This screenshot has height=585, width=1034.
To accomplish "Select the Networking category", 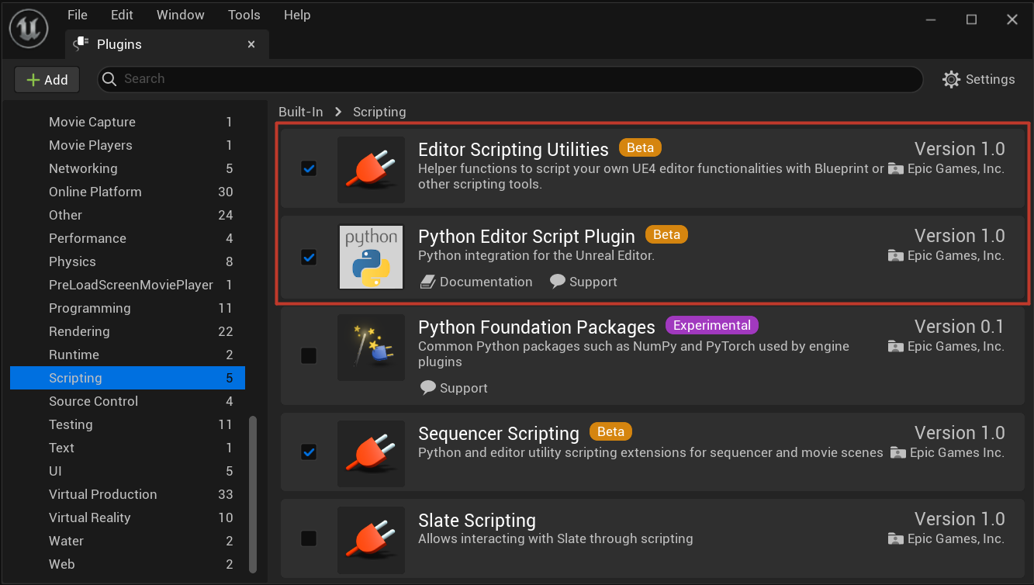I will coord(127,168).
